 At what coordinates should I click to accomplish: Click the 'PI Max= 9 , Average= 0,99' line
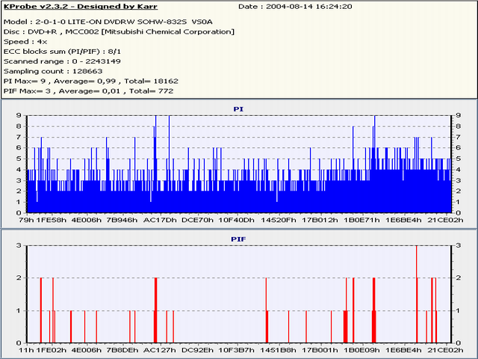click(60, 82)
